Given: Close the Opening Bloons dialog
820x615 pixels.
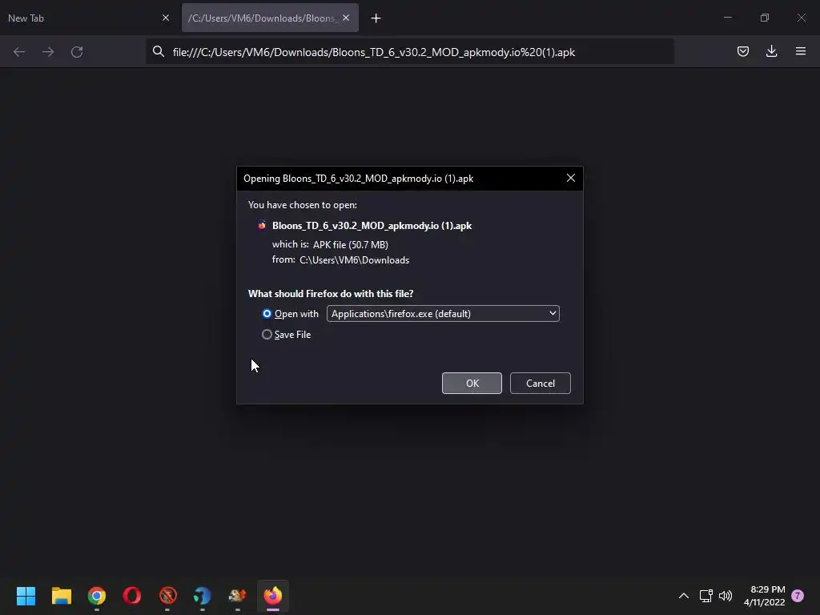Looking at the screenshot, I should click(571, 178).
